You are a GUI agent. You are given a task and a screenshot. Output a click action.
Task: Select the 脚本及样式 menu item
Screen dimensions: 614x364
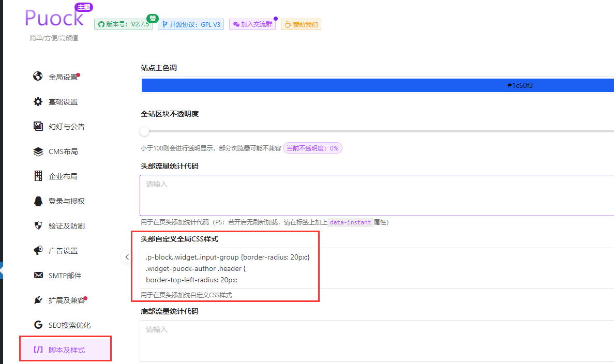(65, 350)
